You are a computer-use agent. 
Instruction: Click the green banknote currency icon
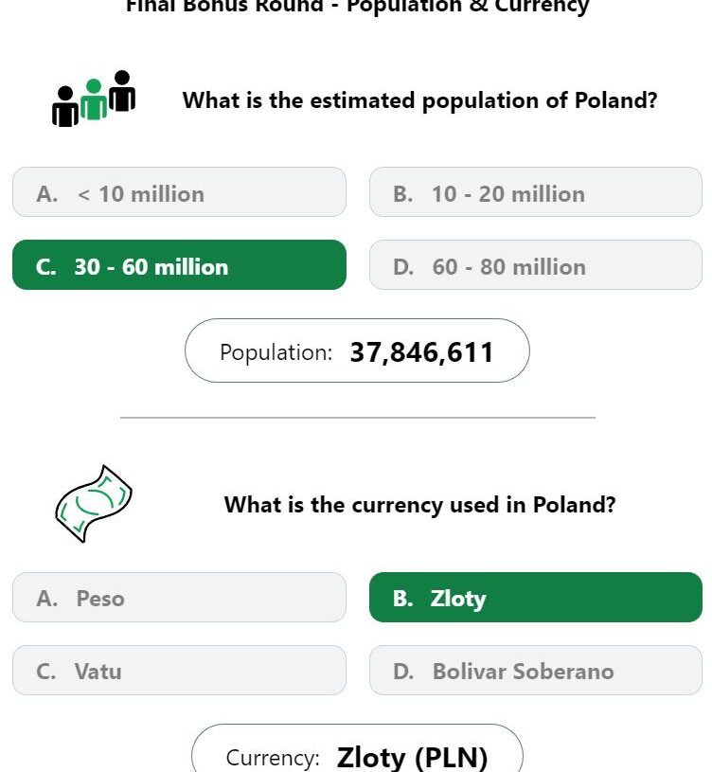tap(94, 504)
